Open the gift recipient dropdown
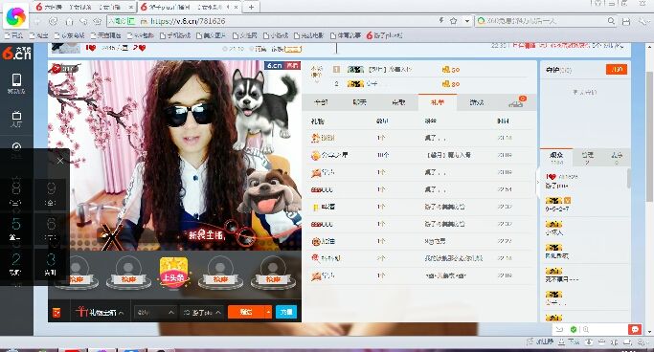This screenshot has height=352, width=654. (x=203, y=312)
